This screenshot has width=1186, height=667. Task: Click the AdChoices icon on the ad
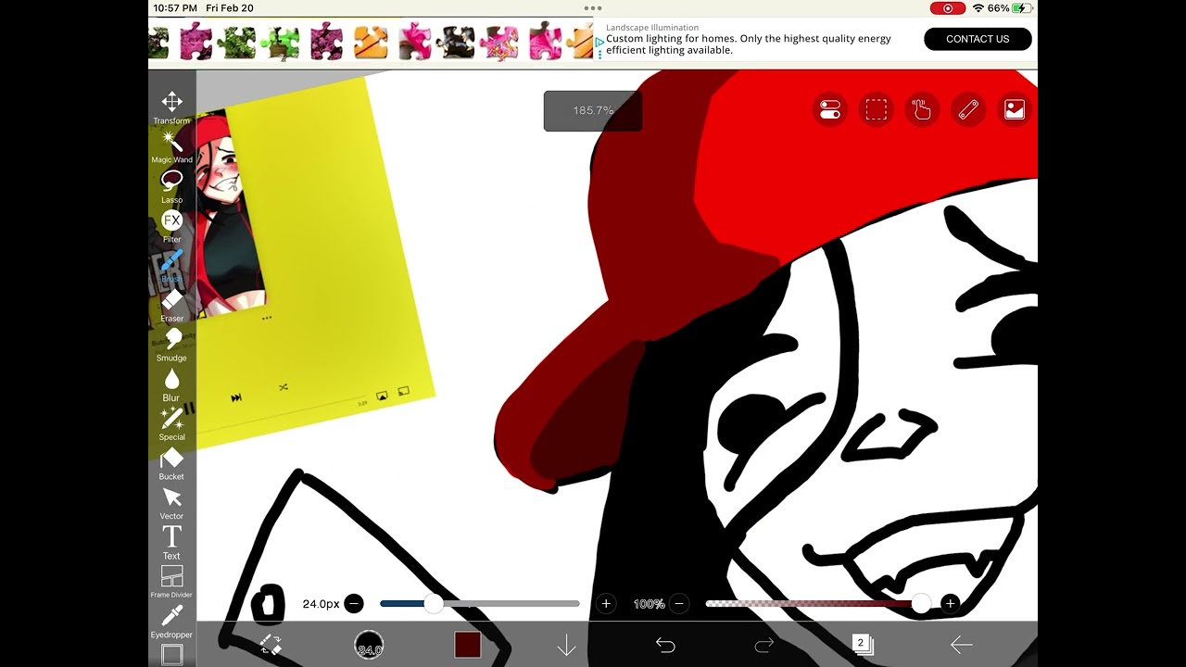pos(599,43)
